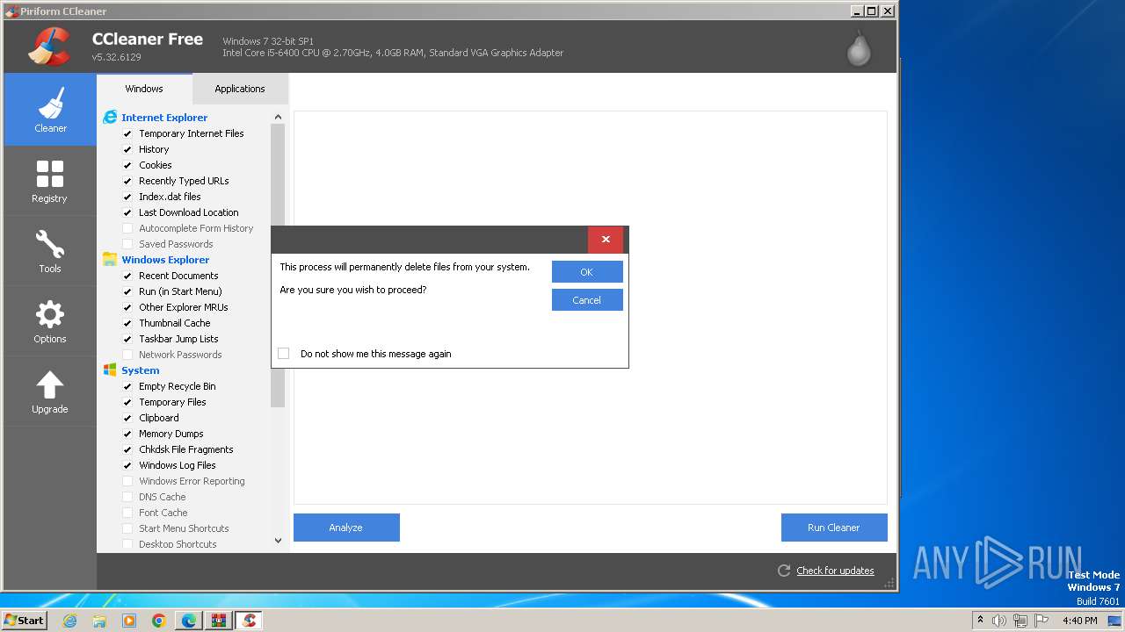This screenshot has width=1125, height=632.
Task: Click the Run Cleaner button
Action: pyautogui.click(x=834, y=528)
